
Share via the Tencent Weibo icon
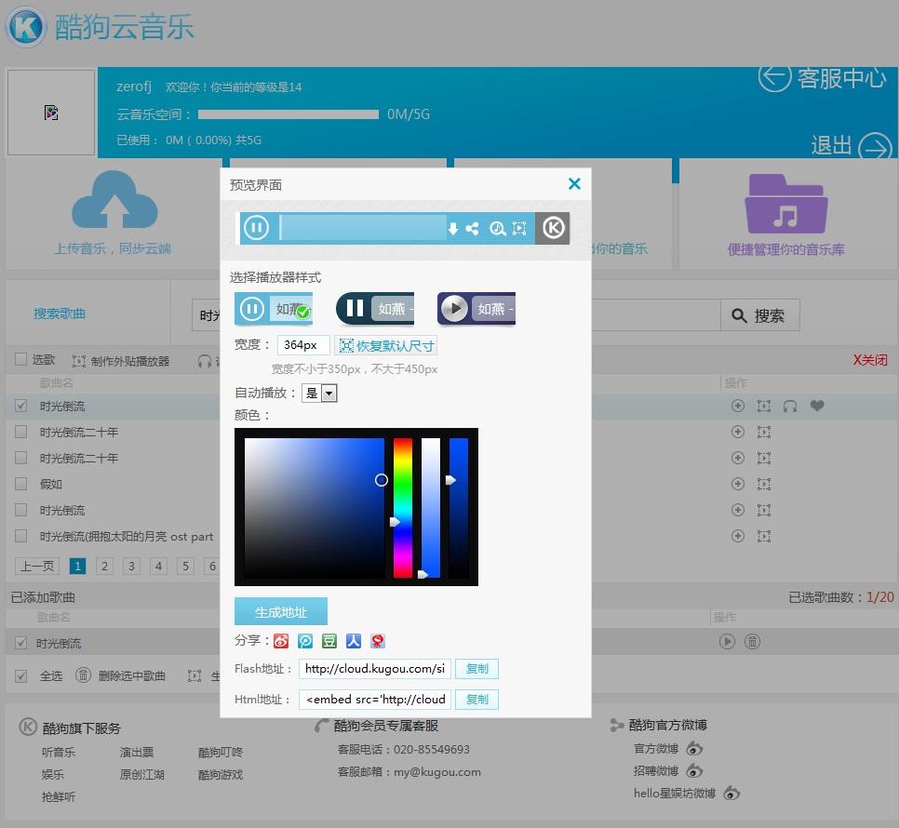tap(305, 641)
